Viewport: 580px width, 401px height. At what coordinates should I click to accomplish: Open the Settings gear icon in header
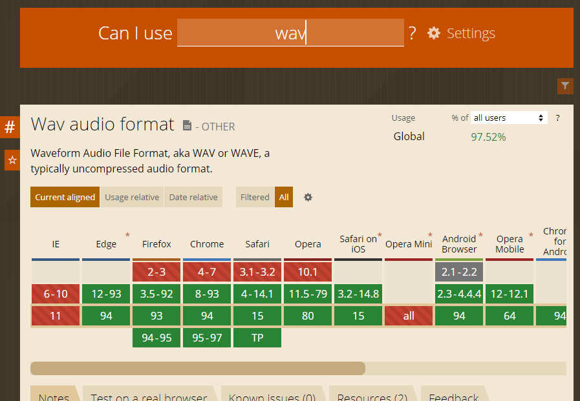[x=434, y=33]
